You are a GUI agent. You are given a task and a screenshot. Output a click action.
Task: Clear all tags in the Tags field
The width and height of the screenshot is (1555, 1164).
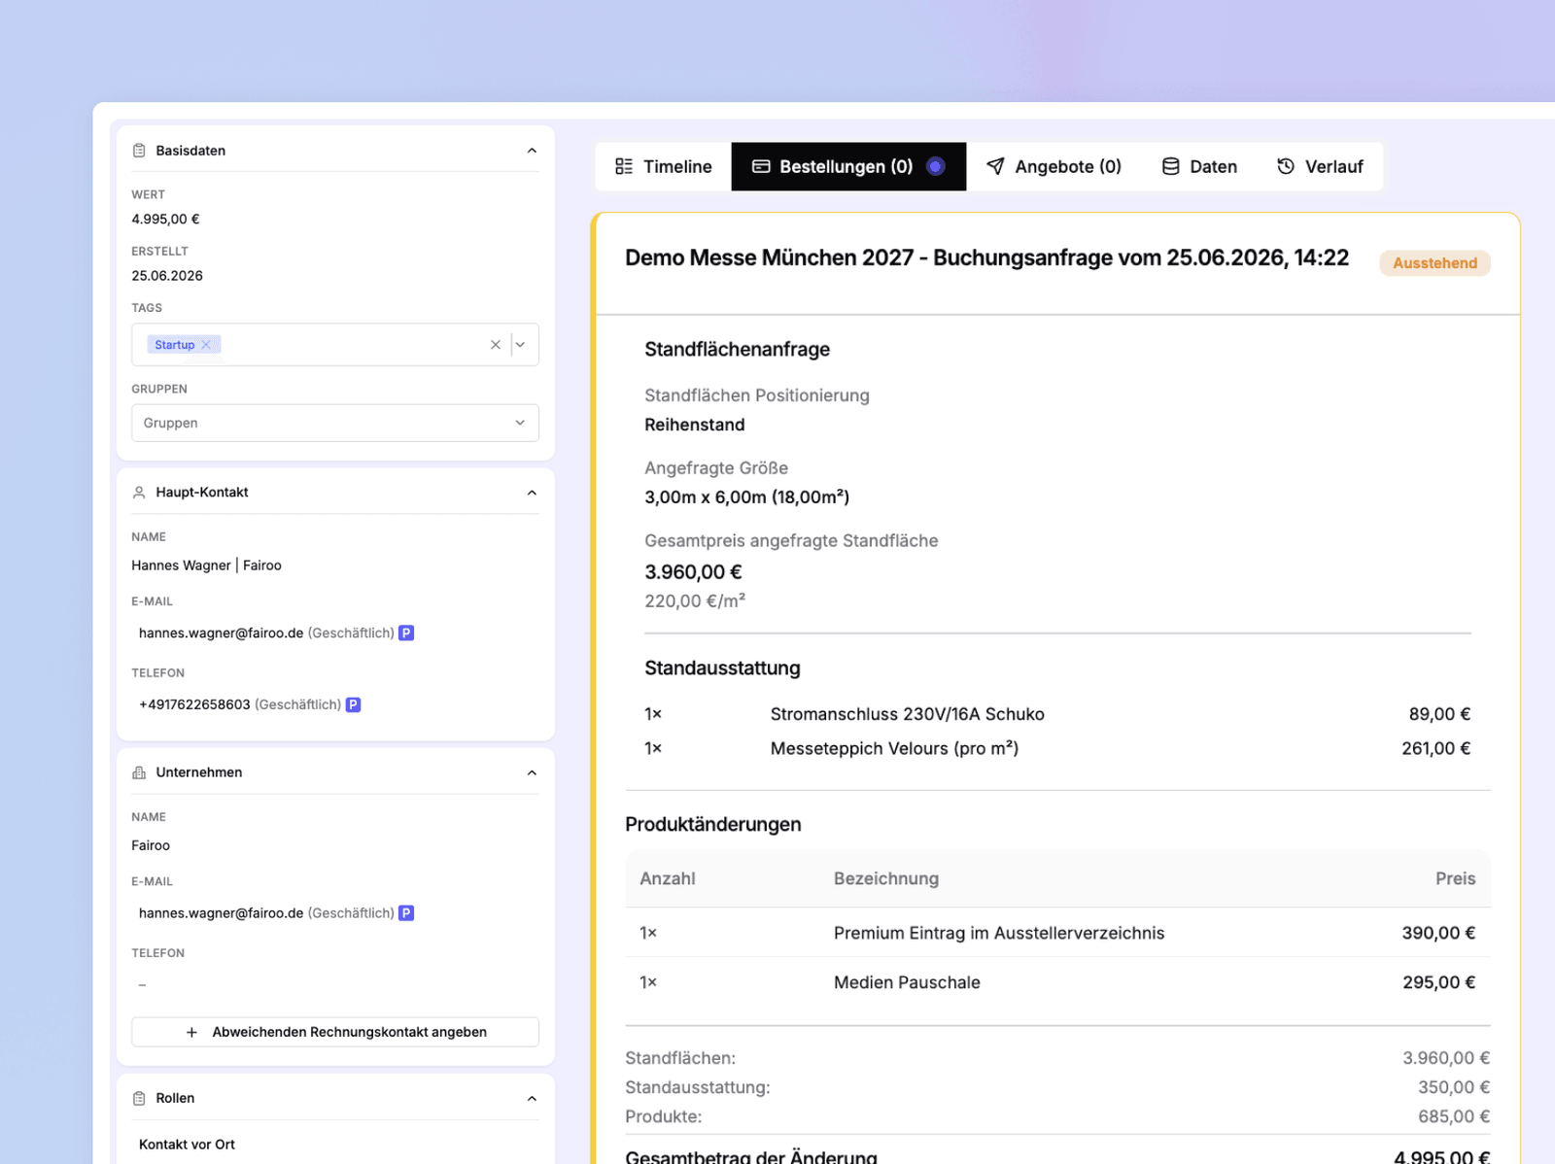496,345
